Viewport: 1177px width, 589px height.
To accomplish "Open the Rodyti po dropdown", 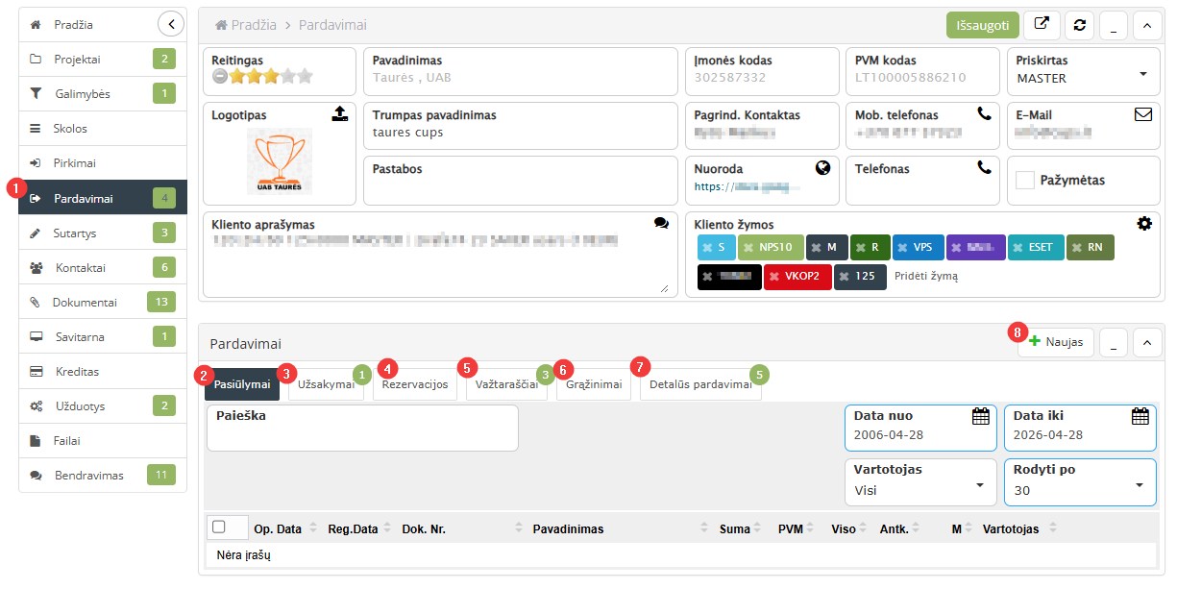I will point(1139,485).
